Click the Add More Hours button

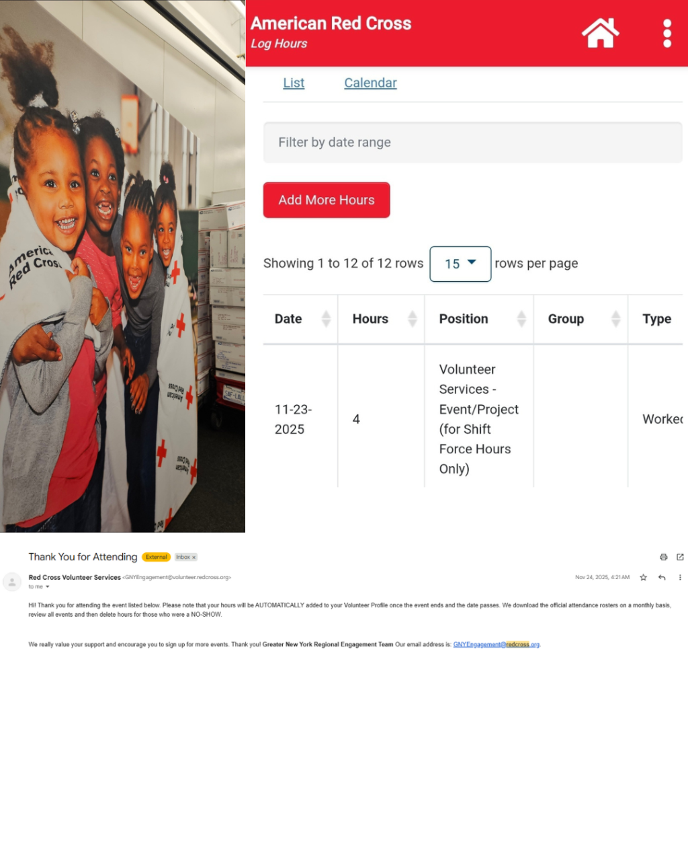click(327, 200)
